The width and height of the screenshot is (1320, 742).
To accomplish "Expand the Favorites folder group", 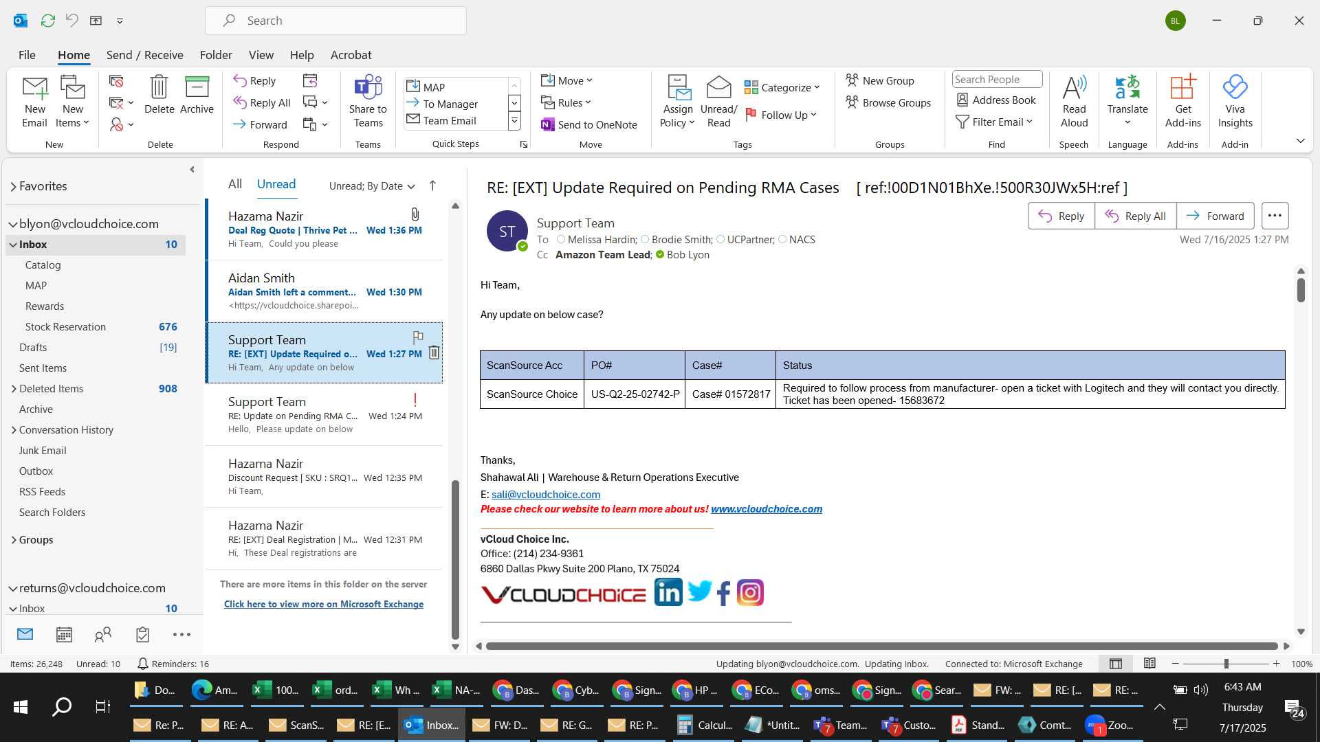I will [13, 186].
